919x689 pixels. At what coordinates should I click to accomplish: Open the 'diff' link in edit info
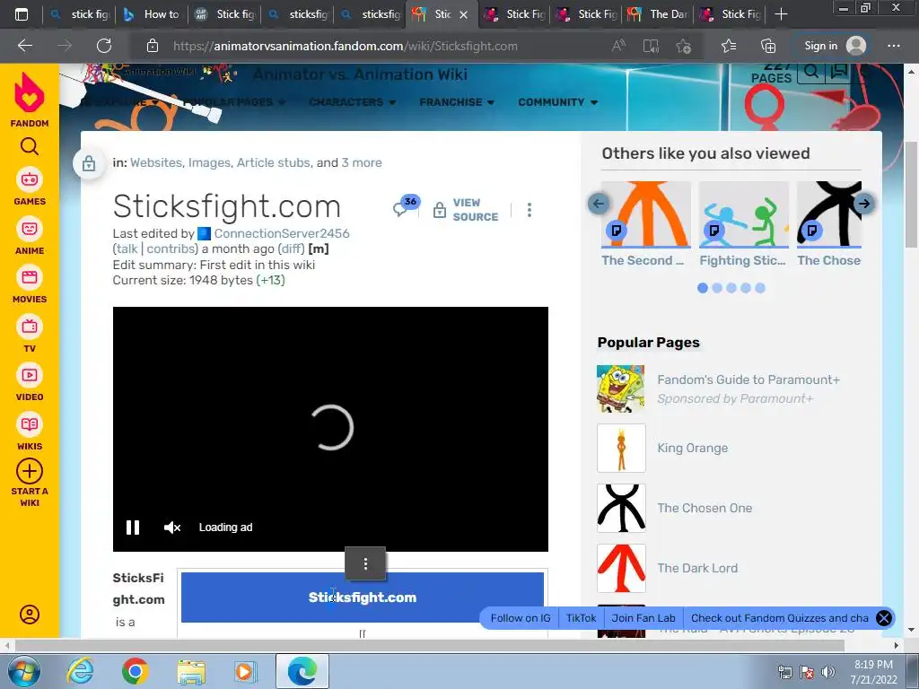pyautogui.click(x=292, y=249)
